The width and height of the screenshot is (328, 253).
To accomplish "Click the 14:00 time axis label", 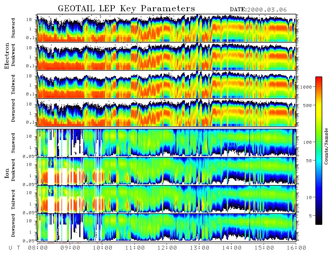I will pos(232,248).
